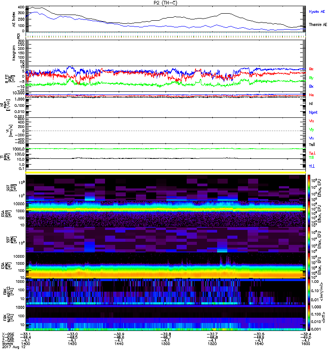Click the blue "Vix" velocity legend label
Screen dimensions: 331x353
coord(312,138)
